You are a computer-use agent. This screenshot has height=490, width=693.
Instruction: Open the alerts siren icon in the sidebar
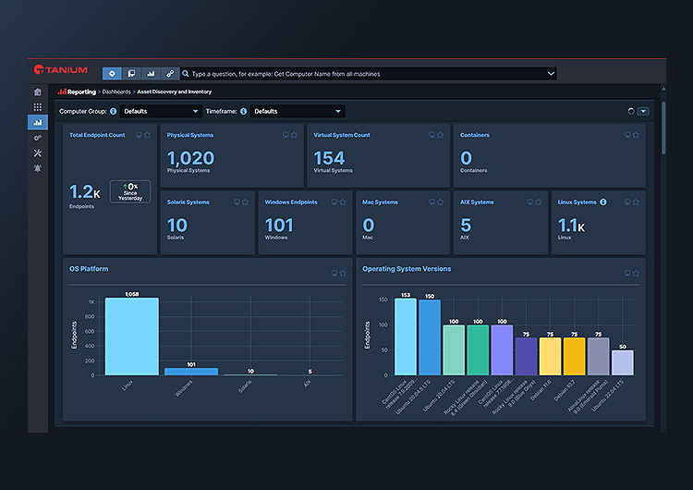pyautogui.click(x=38, y=168)
